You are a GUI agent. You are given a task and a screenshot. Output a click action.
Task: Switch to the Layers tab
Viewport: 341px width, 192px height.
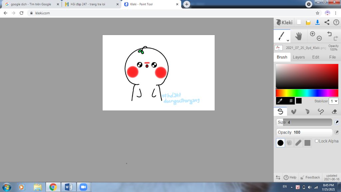(x=299, y=57)
